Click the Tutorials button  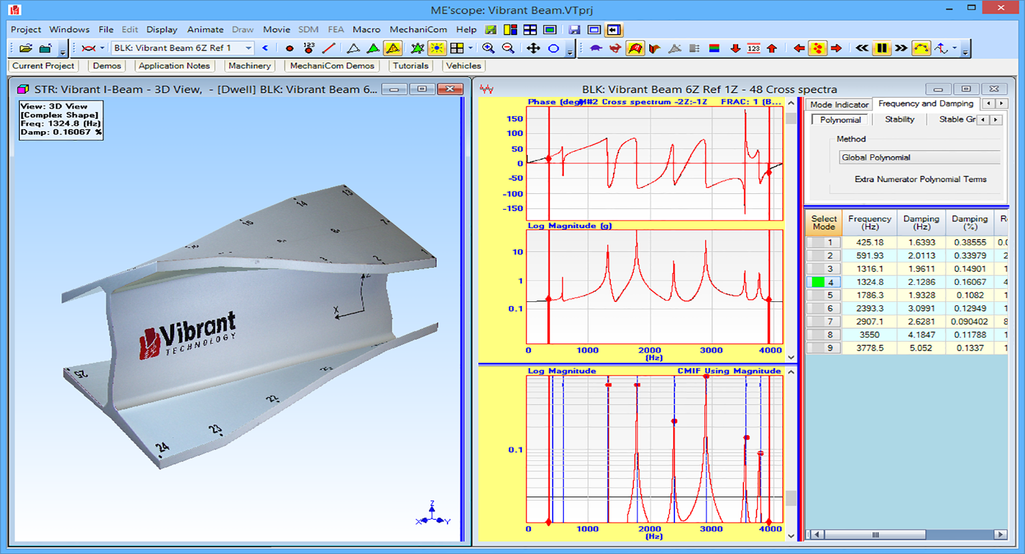click(x=411, y=66)
